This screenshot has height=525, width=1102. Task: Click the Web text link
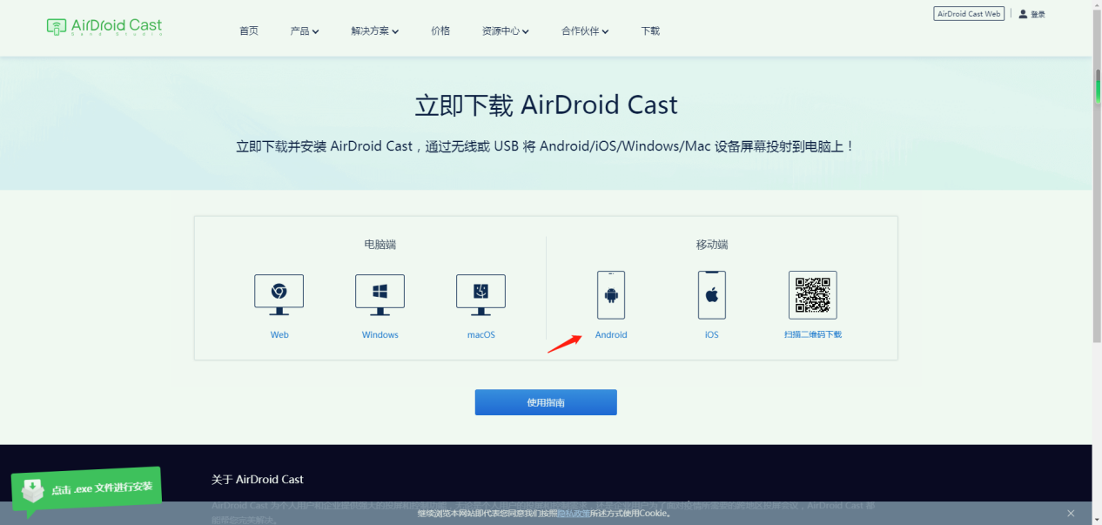click(x=279, y=335)
